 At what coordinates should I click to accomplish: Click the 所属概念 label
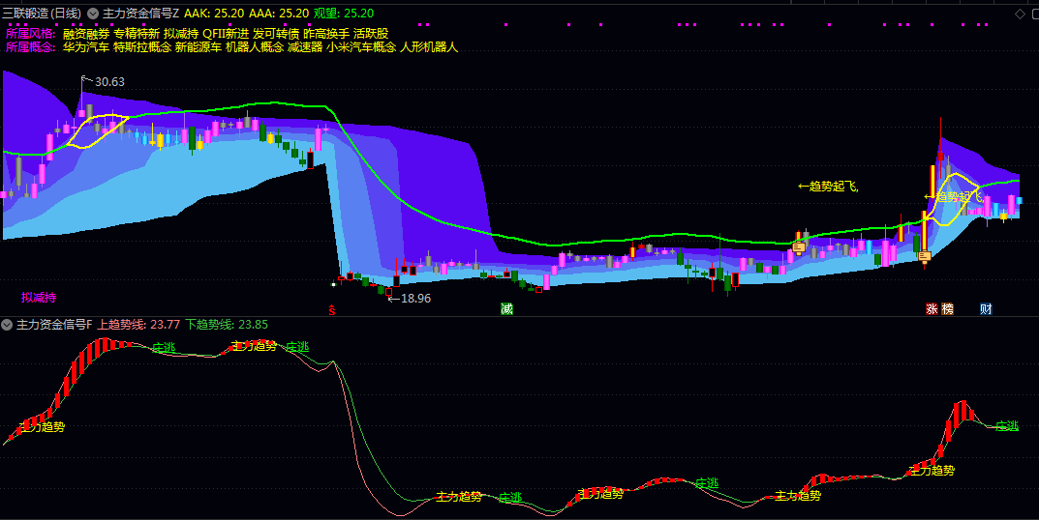[x=30, y=47]
